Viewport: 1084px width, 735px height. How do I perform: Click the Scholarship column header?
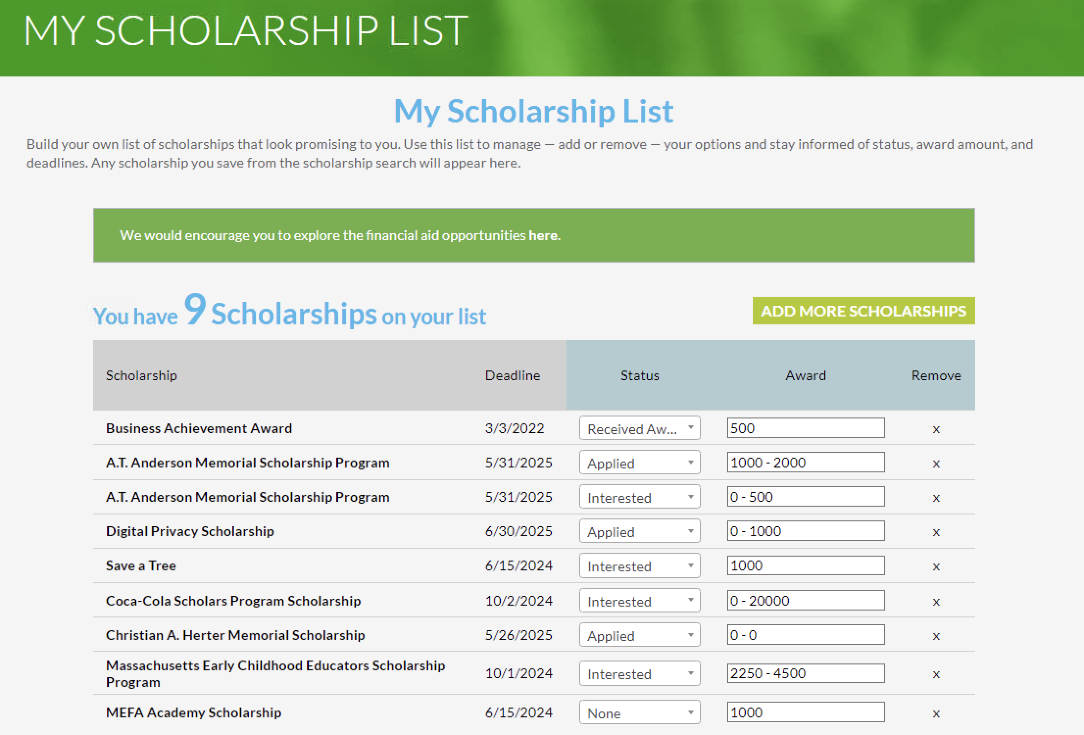tap(142, 375)
